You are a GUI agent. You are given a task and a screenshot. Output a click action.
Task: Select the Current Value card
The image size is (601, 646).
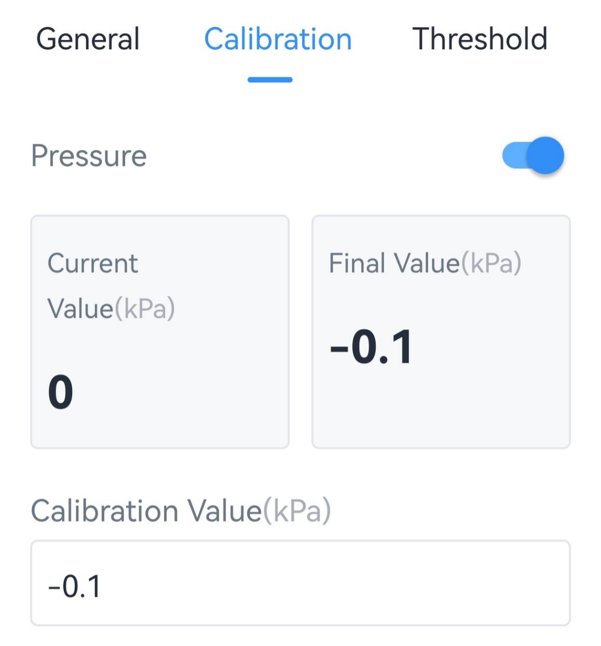(160, 332)
